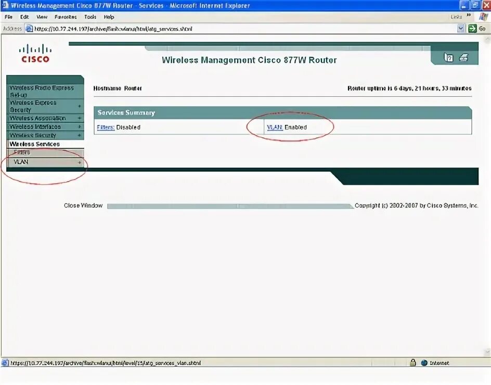
Task: Click the Internet zone label in status bar
Action: [439, 363]
